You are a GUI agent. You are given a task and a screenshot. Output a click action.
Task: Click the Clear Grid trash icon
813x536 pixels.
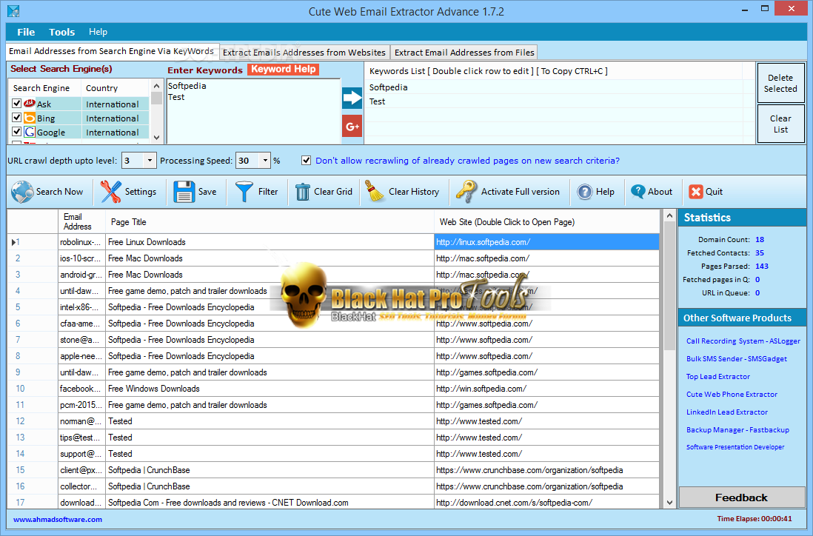pyautogui.click(x=302, y=192)
